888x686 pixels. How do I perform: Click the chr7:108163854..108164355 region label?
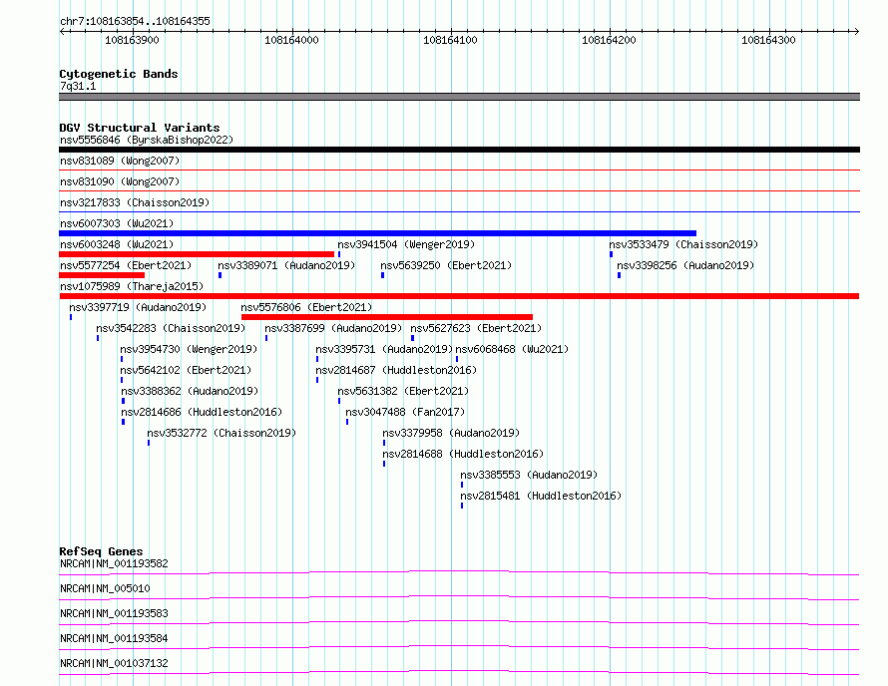135,22
